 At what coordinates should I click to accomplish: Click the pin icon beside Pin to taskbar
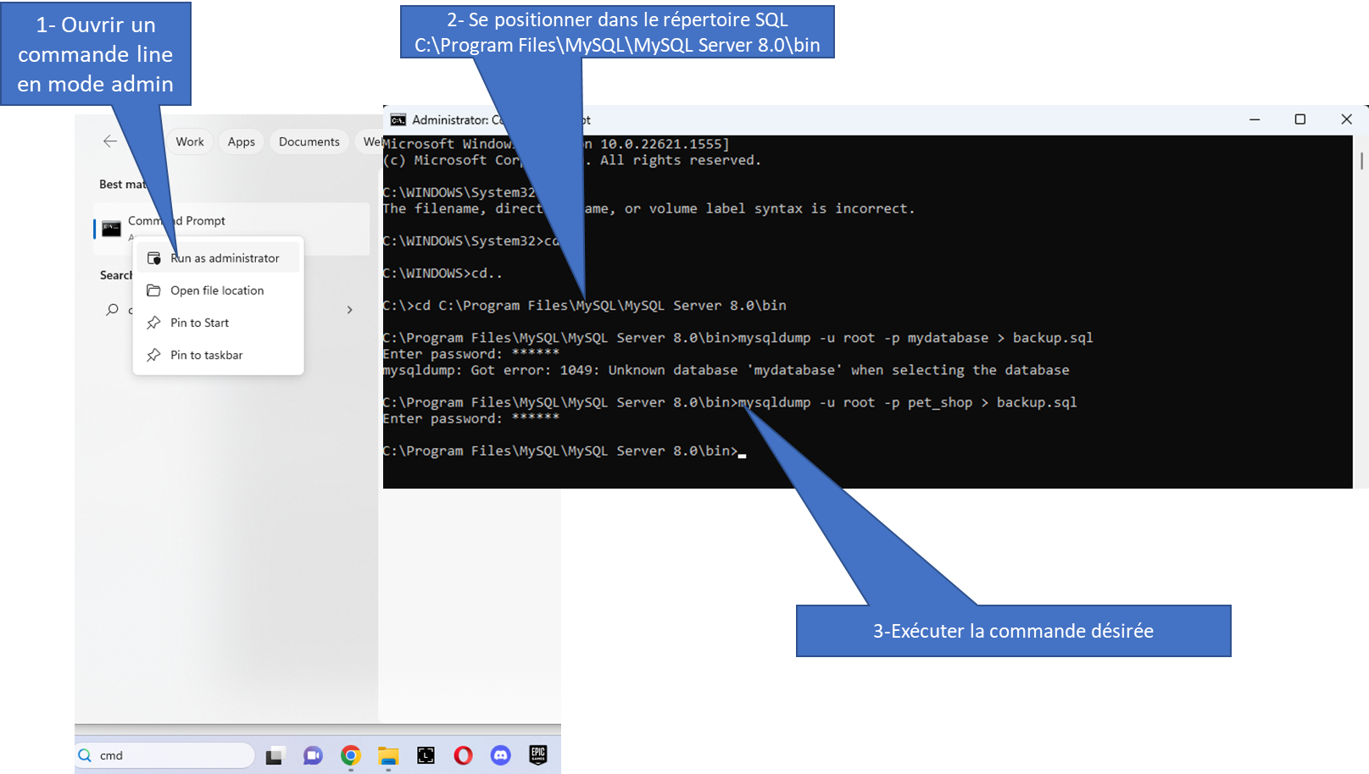[153, 355]
